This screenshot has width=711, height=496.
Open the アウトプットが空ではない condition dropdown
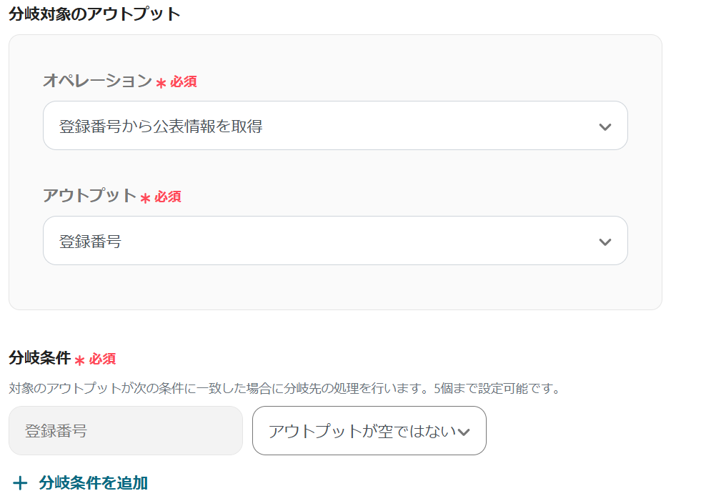click(x=362, y=431)
